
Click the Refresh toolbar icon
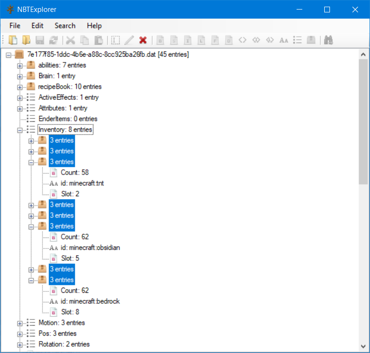tap(53, 40)
